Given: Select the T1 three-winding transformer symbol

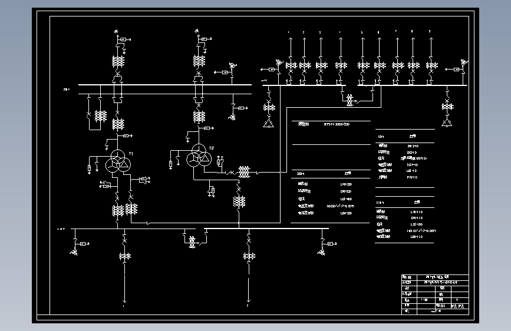Looking at the screenshot, I should pyautogui.click(x=118, y=161).
